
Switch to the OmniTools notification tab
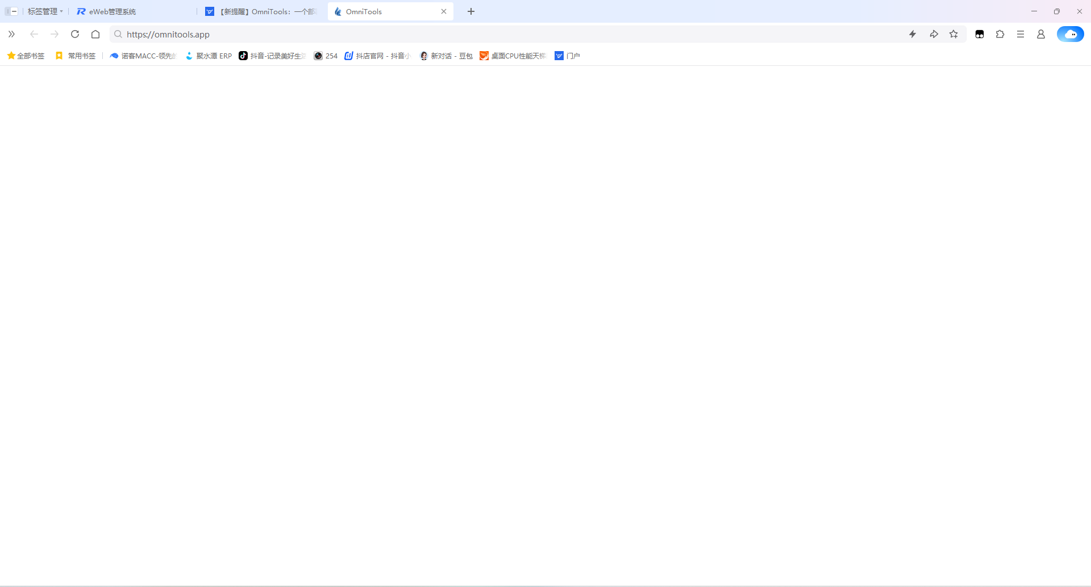261,11
